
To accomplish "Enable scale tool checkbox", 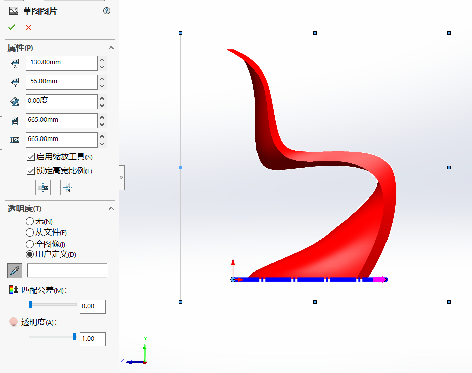I will tap(31, 157).
